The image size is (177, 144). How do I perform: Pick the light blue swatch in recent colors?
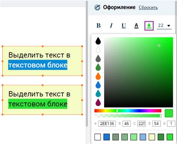click(143, 137)
